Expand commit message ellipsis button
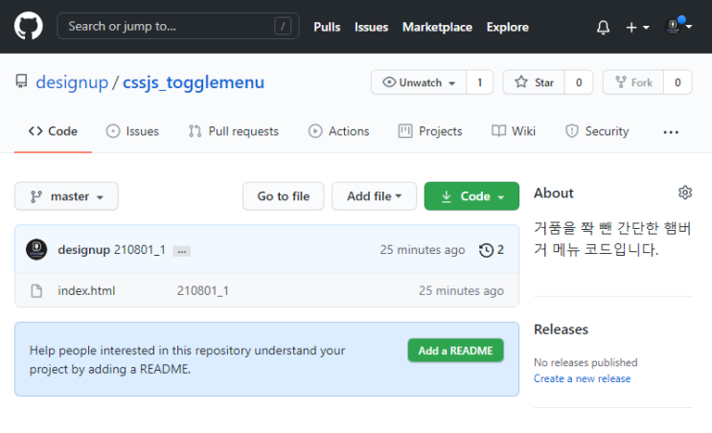Image resolution: width=712 pixels, height=433 pixels. [182, 251]
